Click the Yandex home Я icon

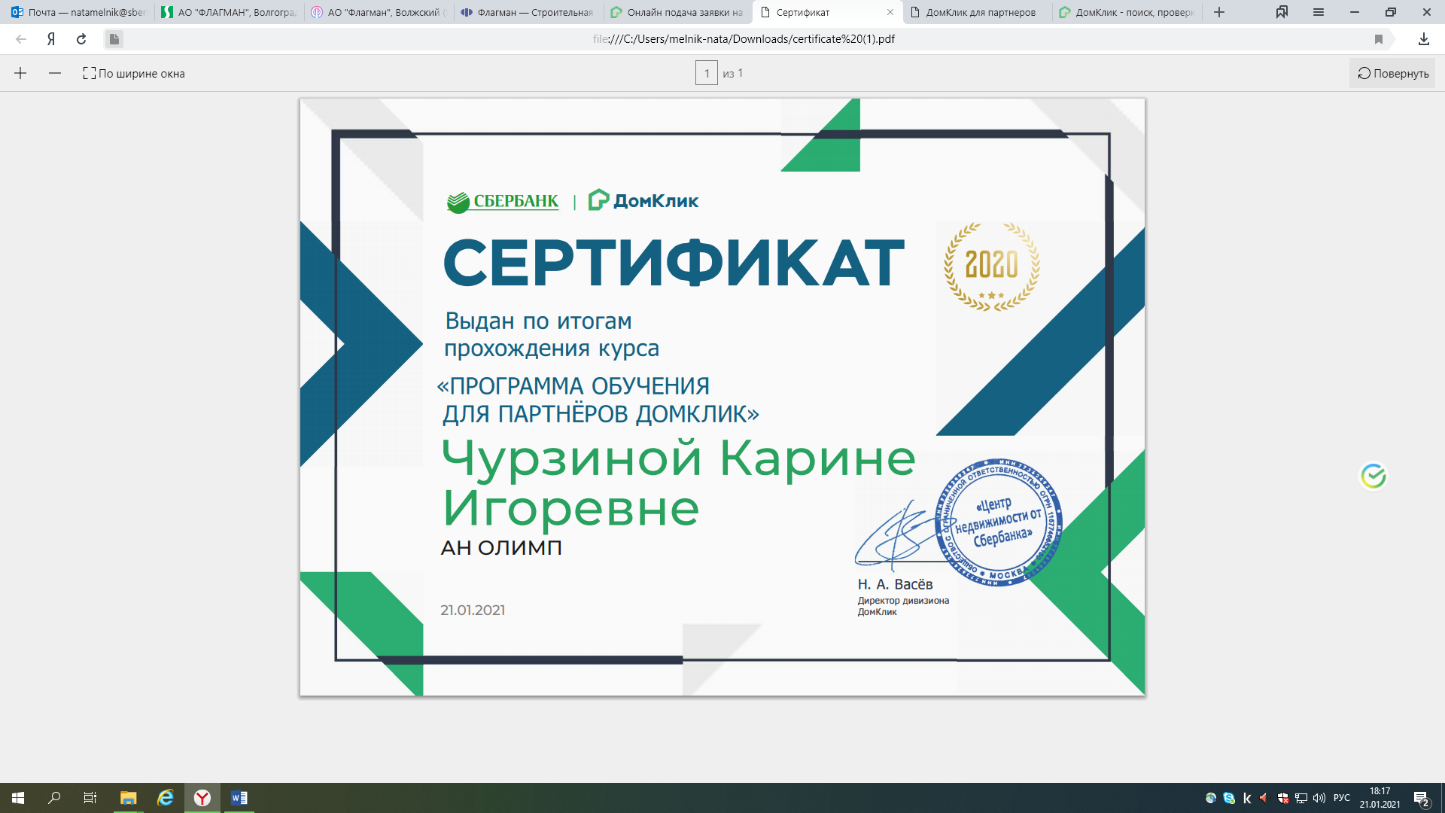point(51,39)
